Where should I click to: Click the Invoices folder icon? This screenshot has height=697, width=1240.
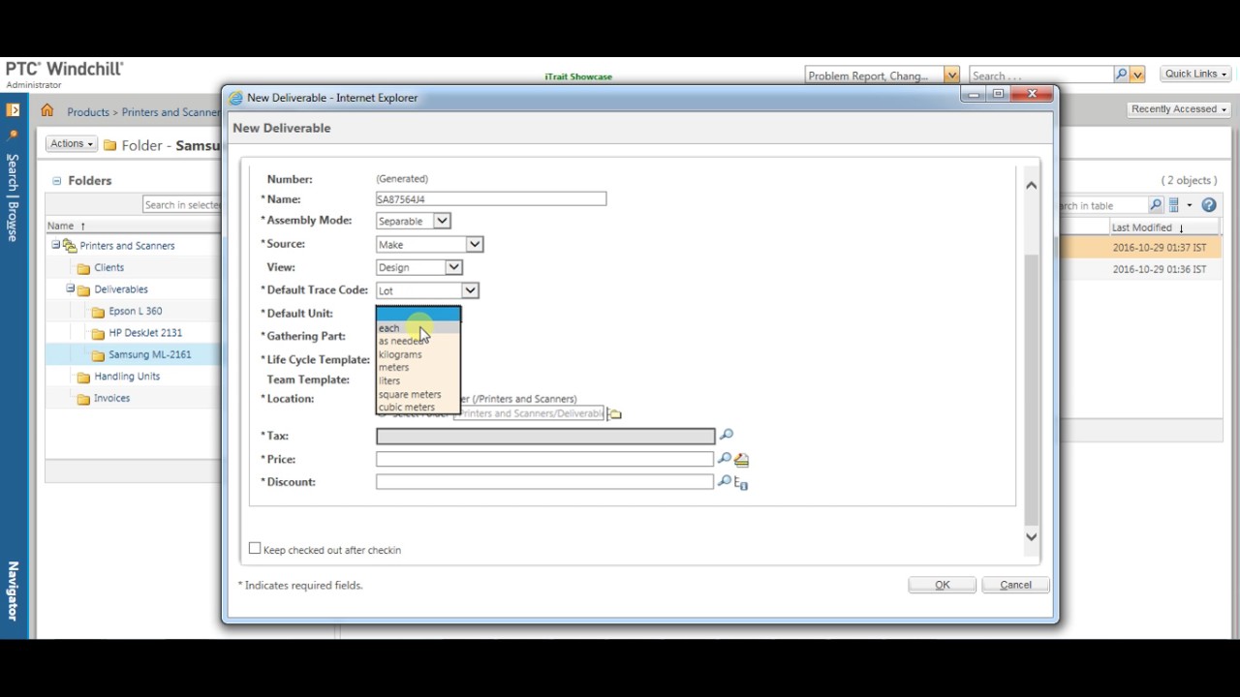pyautogui.click(x=83, y=399)
